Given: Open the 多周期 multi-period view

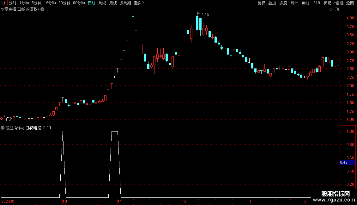Looking at the screenshot, I should pos(125,3).
